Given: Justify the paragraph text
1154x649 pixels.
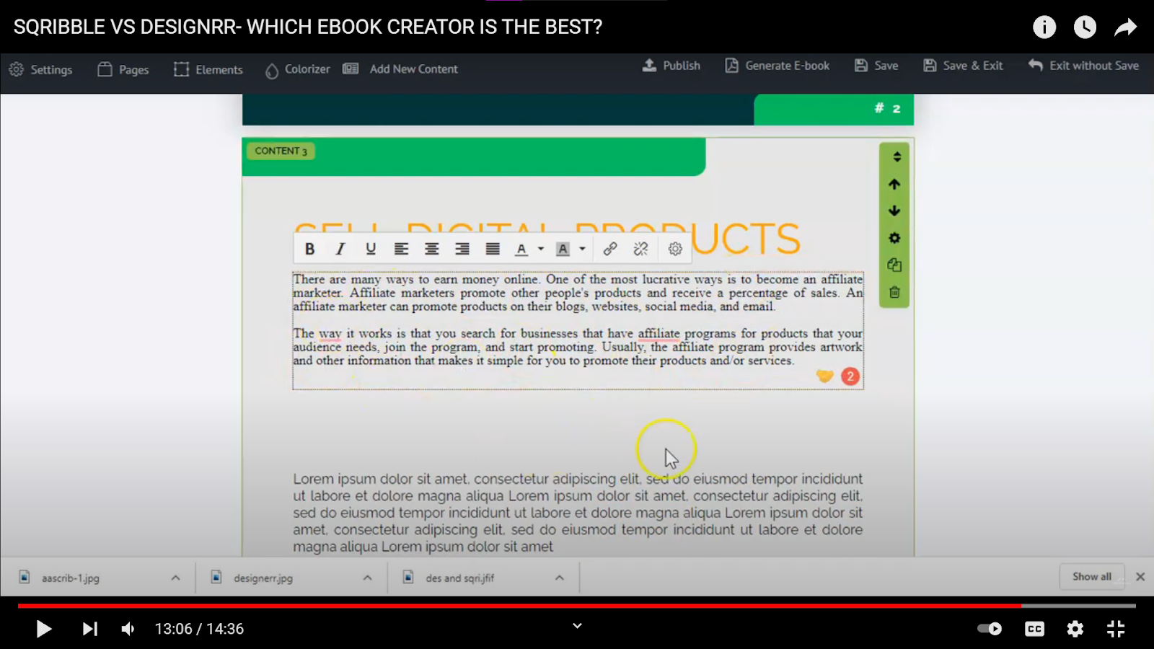Looking at the screenshot, I should coord(493,249).
